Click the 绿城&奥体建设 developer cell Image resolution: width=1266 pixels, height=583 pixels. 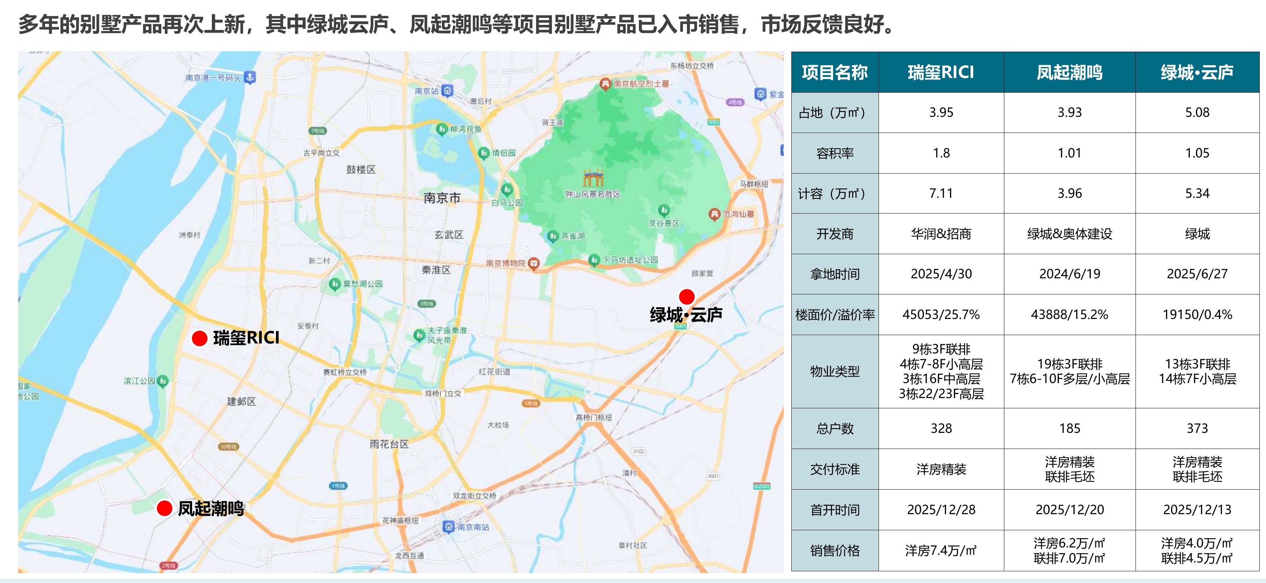(1070, 234)
